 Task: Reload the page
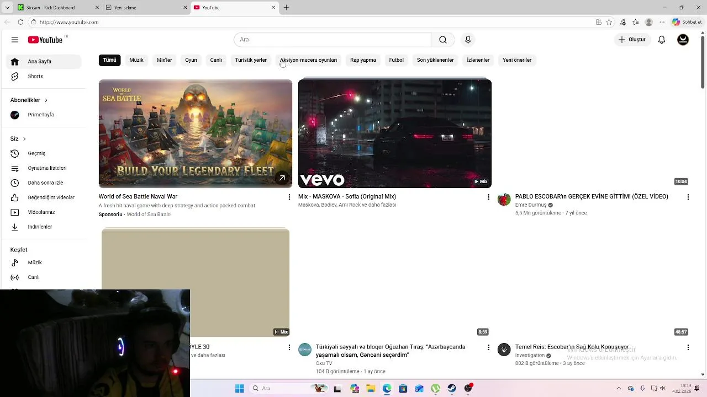click(20, 22)
